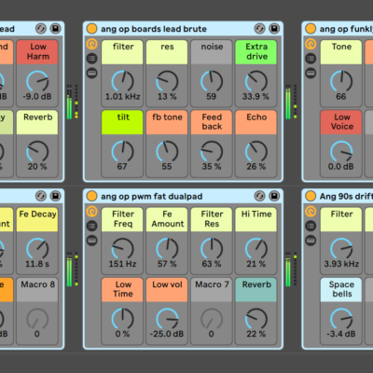Show devices icon in boards lead brute rack
373x373 pixels.
(x=91, y=73)
